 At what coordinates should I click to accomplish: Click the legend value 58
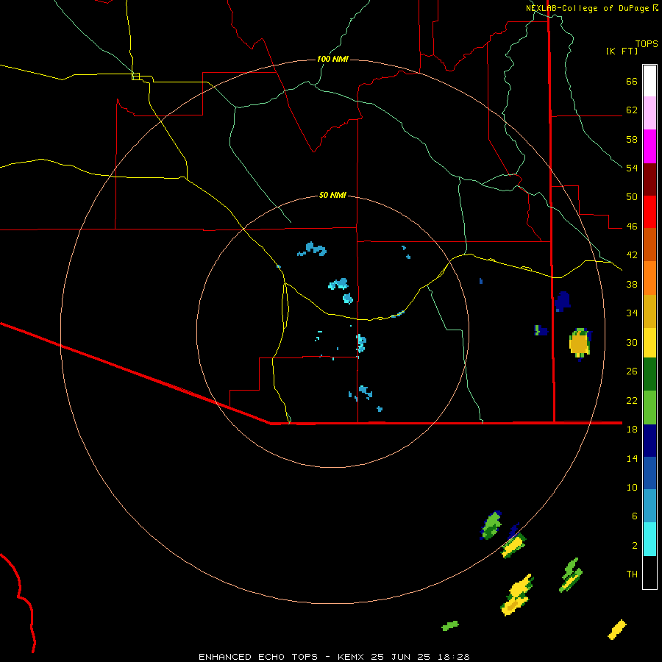pyautogui.click(x=632, y=139)
